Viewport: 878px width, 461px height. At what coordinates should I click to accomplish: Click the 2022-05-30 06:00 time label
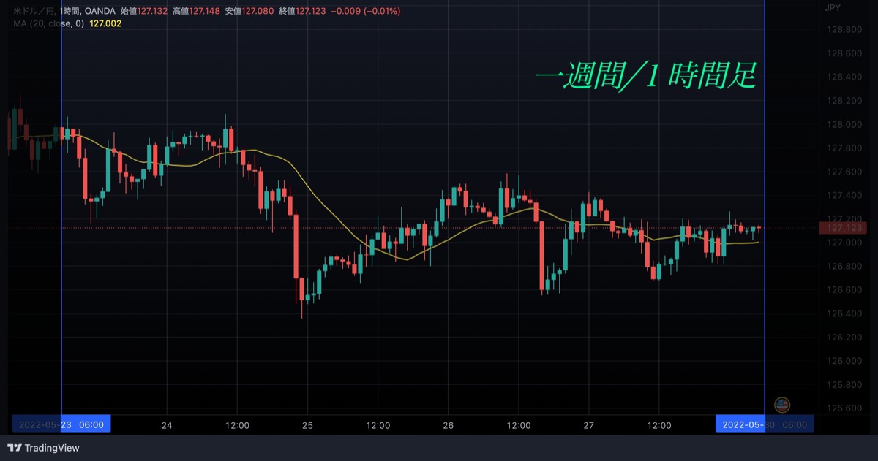pyautogui.click(x=765, y=424)
